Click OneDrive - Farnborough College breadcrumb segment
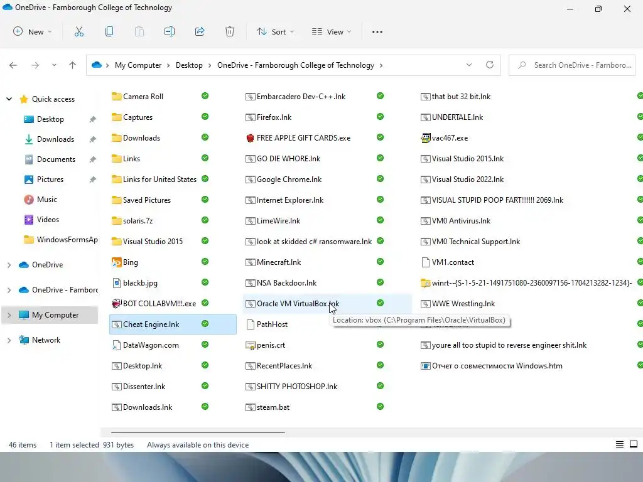 pos(296,65)
